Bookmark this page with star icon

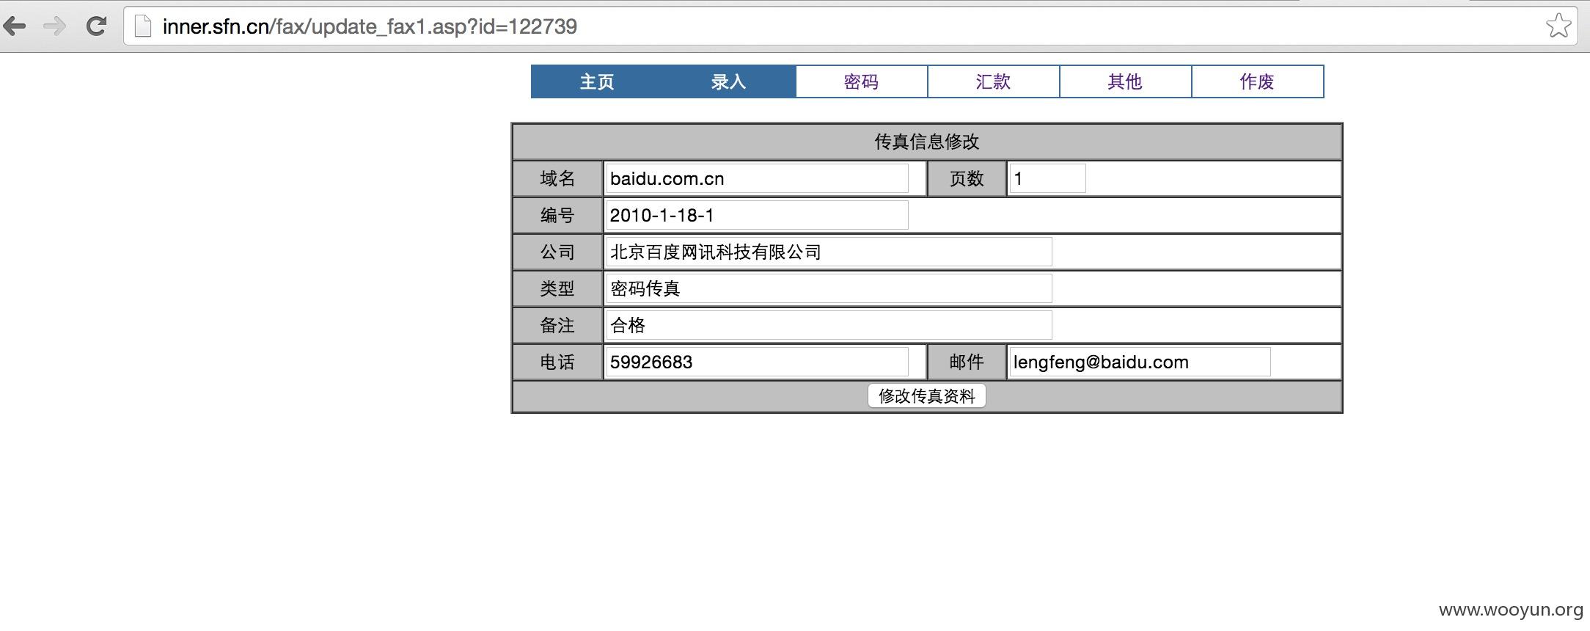[x=1558, y=26]
